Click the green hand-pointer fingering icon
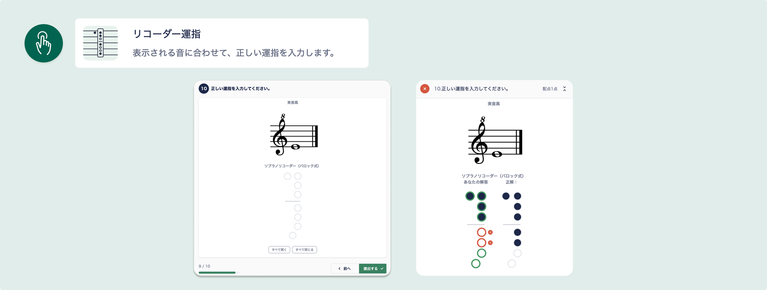This screenshot has width=767, height=290. 44,43
